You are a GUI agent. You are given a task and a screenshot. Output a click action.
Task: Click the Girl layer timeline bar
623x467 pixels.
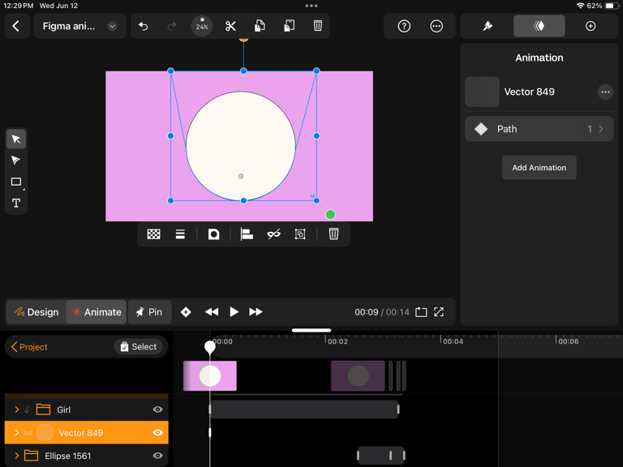click(304, 409)
